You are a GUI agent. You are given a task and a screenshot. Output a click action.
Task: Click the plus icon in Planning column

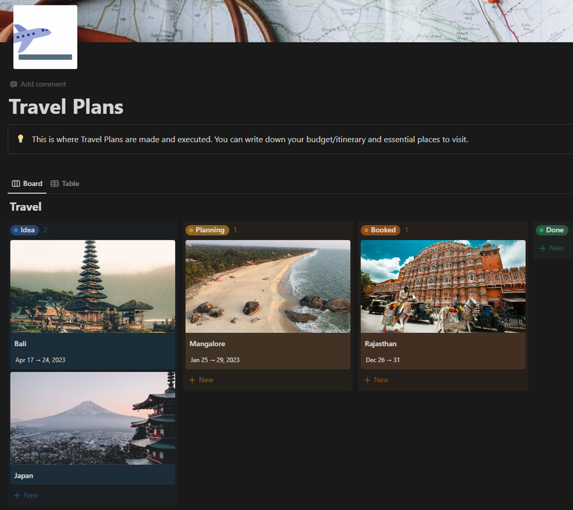click(x=192, y=380)
